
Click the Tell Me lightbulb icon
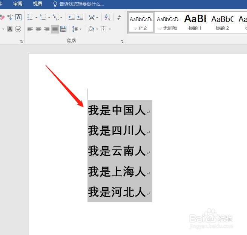point(55,4)
